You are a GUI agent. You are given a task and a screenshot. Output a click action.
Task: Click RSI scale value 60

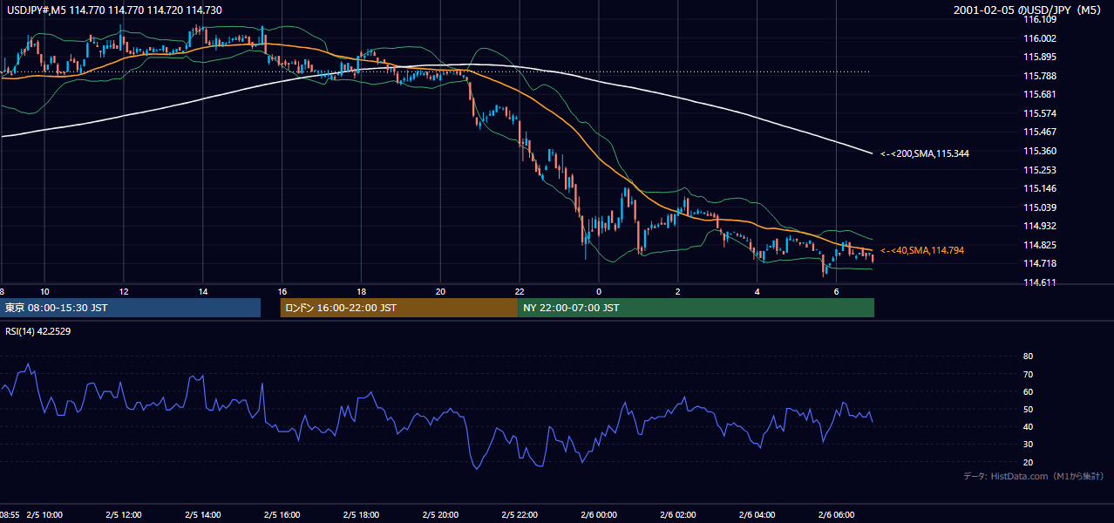(x=1028, y=391)
